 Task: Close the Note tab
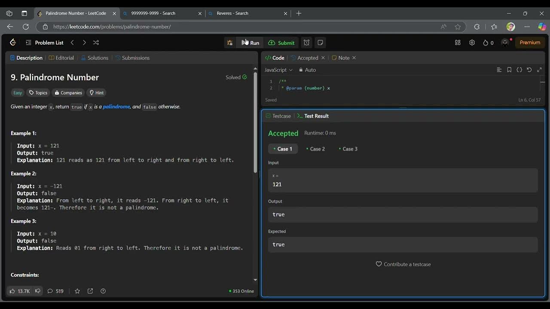[x=354, y=58]
